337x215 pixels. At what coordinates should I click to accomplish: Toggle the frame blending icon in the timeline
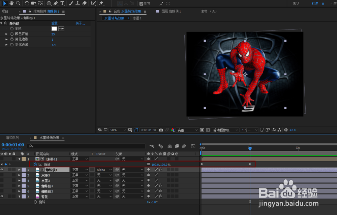(177, 146)
